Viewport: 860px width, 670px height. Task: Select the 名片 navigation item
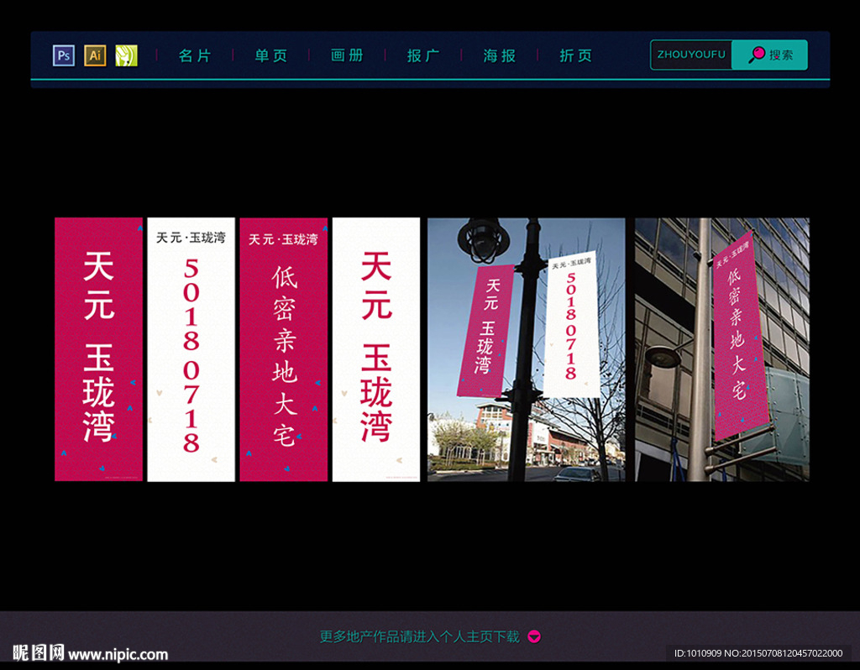point(194,55)
